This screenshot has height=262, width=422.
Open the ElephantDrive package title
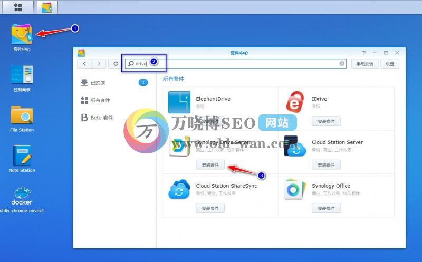(x=213, y=99)
